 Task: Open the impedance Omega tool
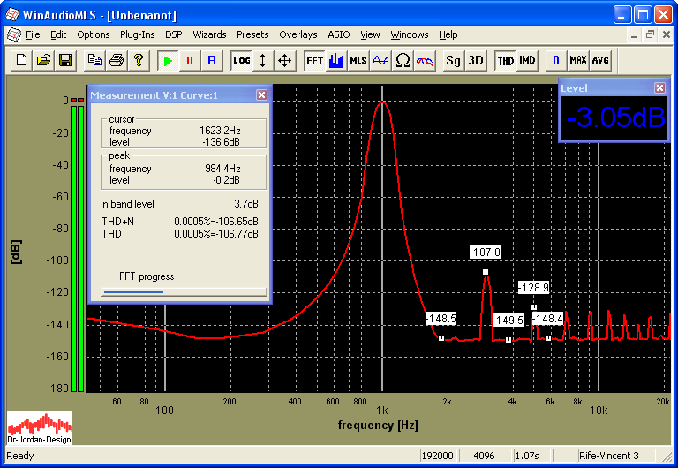403,61
